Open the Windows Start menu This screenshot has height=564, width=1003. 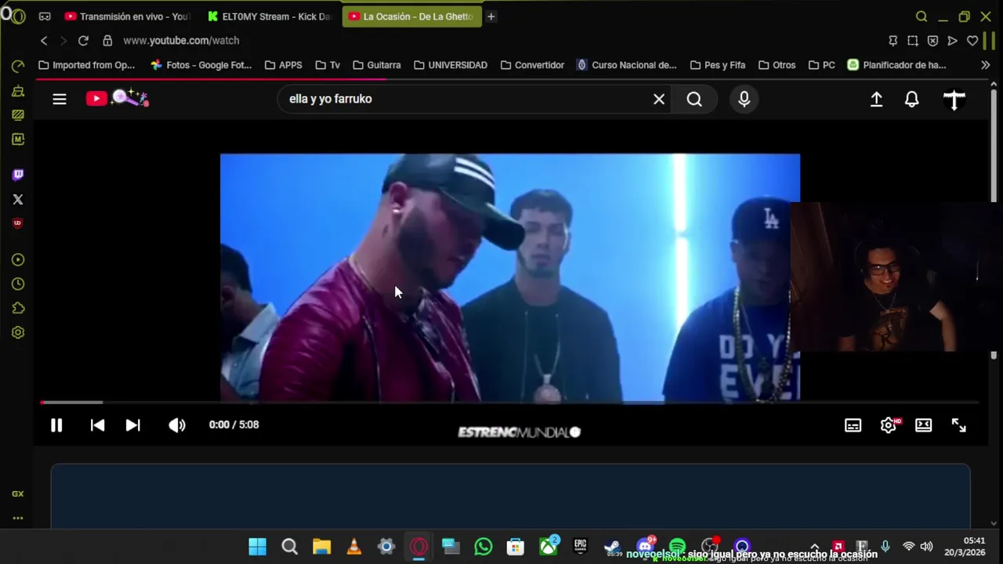click(x=257, y=547)
